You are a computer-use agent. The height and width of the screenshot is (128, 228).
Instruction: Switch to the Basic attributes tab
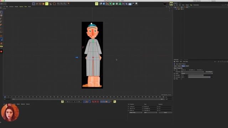coord(176,66)
